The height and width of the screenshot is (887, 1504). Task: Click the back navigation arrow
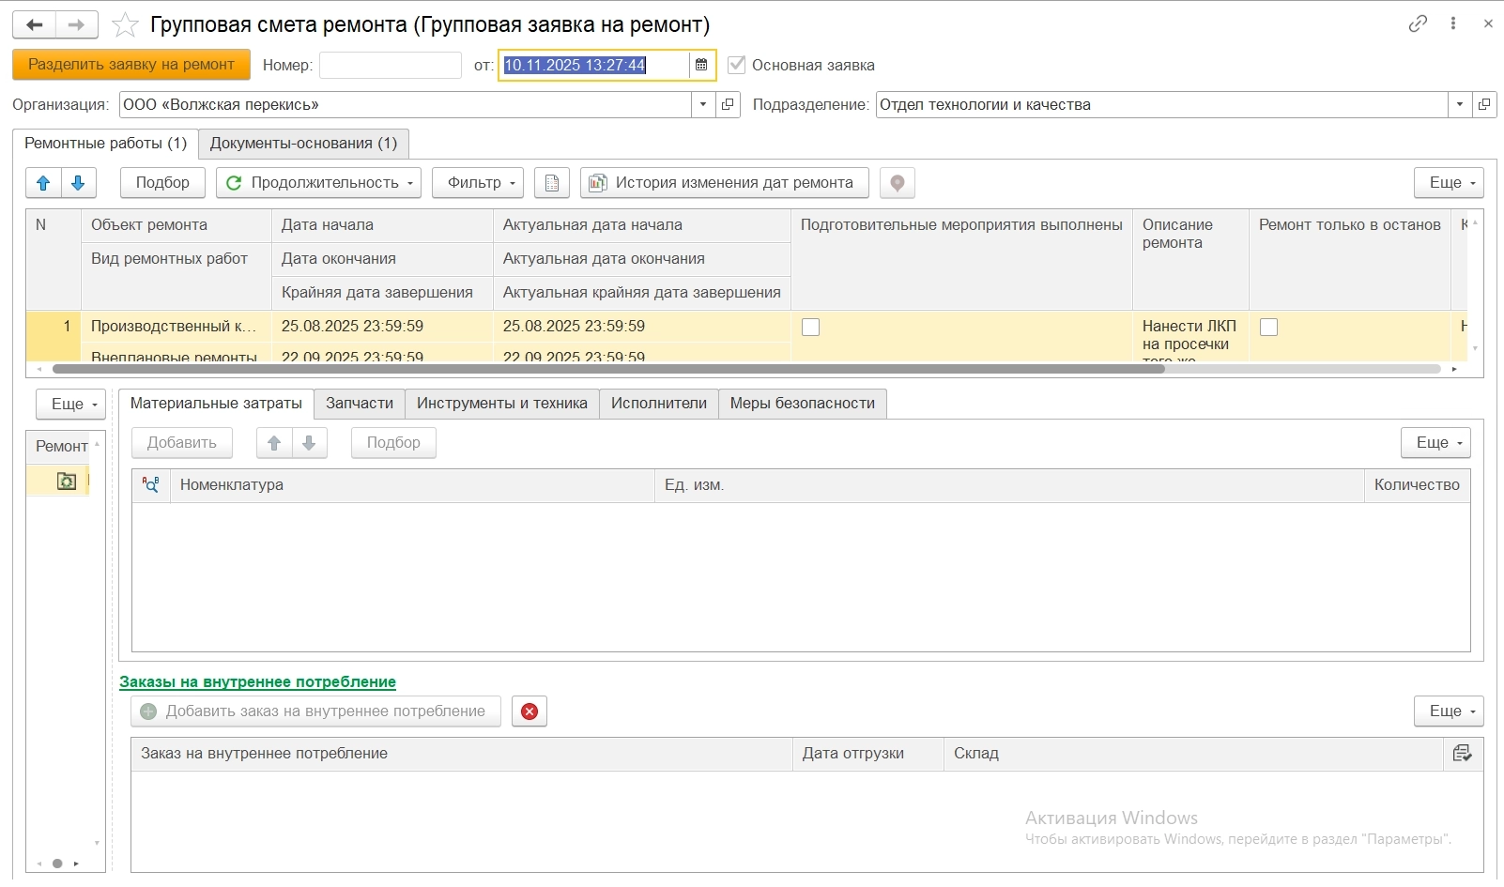click(x=35, y=24)
